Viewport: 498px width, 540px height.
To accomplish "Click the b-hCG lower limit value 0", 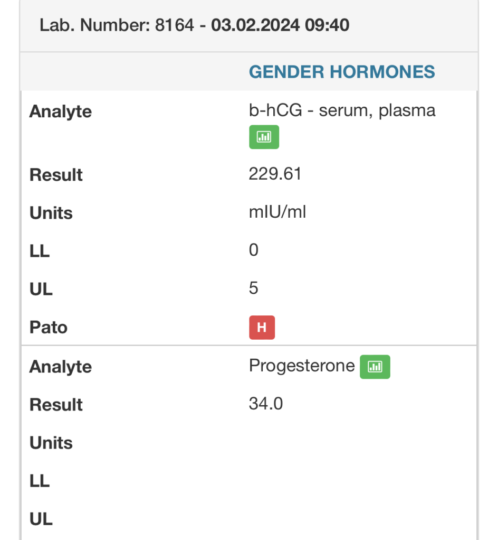I will 253,250.
